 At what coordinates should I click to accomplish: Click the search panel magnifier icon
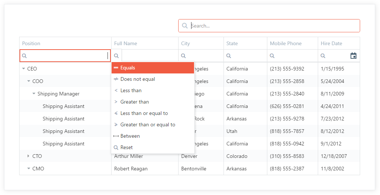(x=185, y=26)
